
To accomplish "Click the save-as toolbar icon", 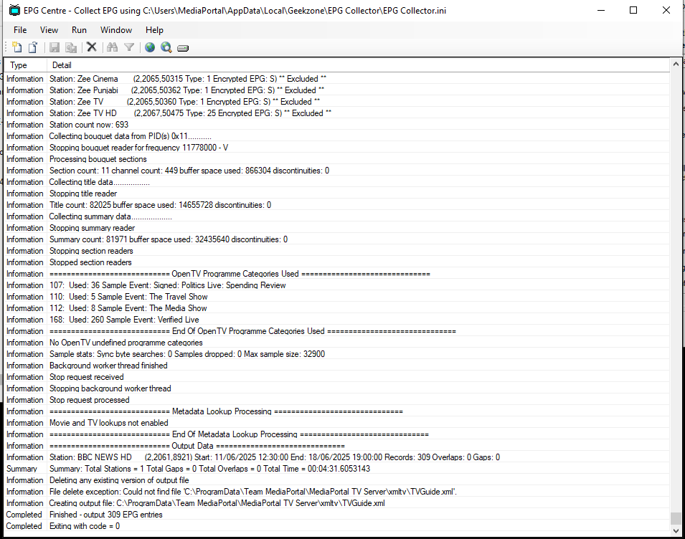I will click(x=71, y=47).
